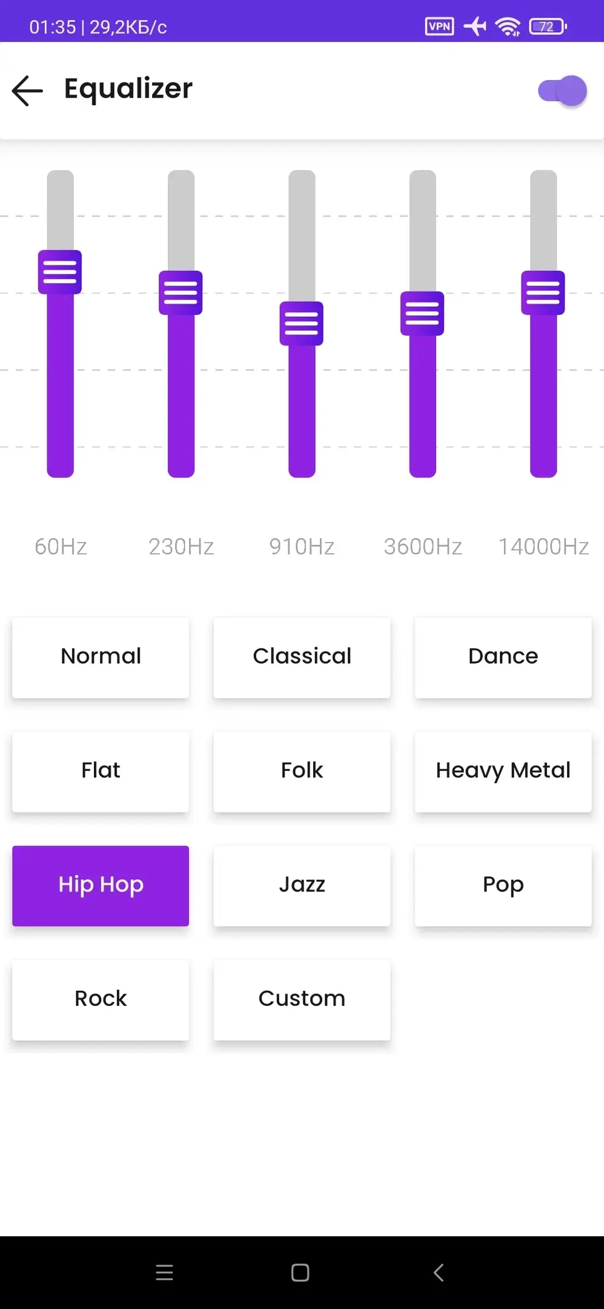The width and height of the screenshot is (604, 1309).
Task: Click the 60Hz slider handle
Action: 60,272
